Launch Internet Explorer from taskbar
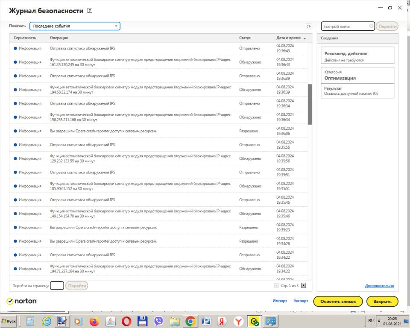 (x=47, y=321)
